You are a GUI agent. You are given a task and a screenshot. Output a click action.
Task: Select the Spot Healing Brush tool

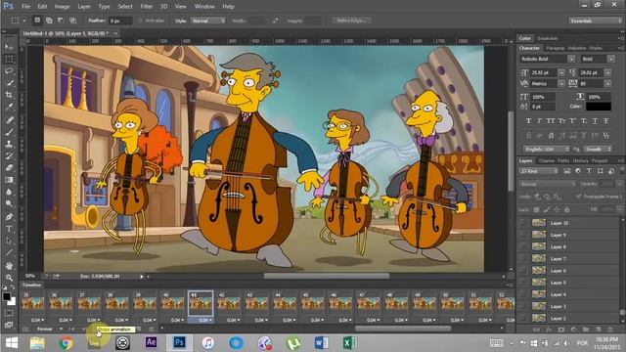coord(9,119)
